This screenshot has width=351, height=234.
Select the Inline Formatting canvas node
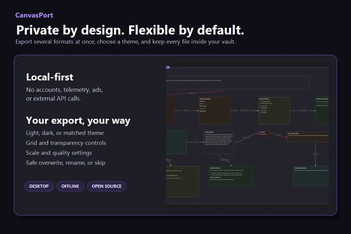214,111
